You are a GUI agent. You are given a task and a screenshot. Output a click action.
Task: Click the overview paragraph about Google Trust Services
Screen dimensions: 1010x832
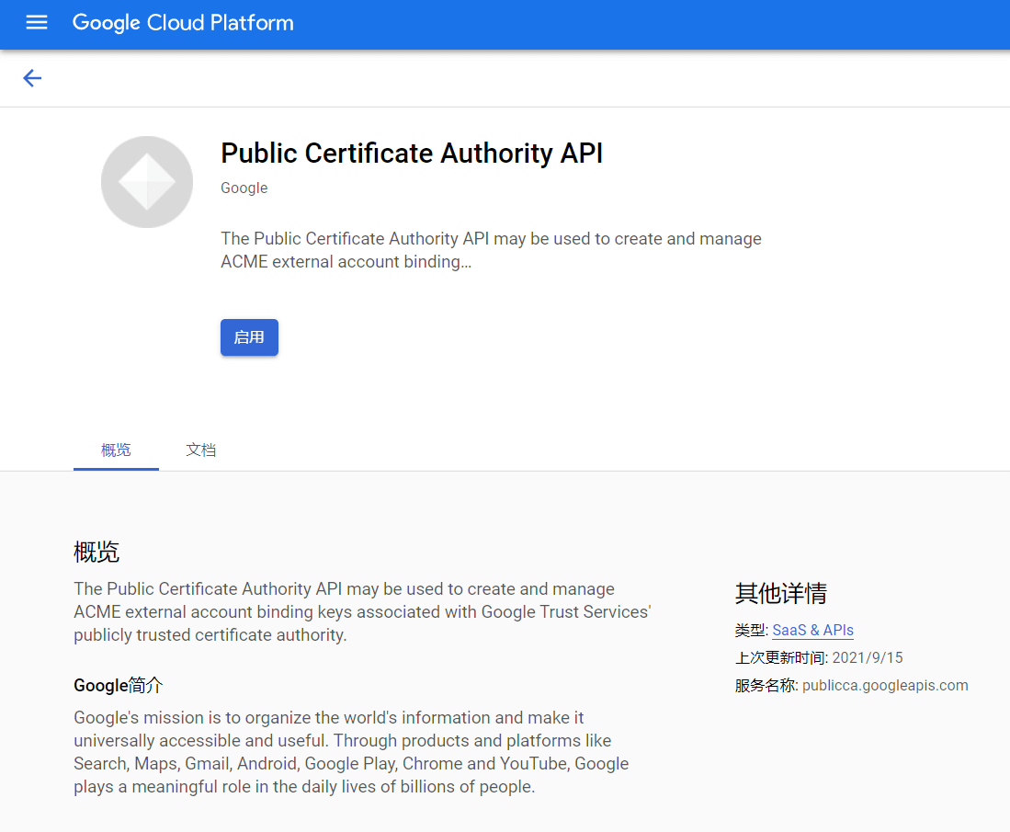coord(363,611)
